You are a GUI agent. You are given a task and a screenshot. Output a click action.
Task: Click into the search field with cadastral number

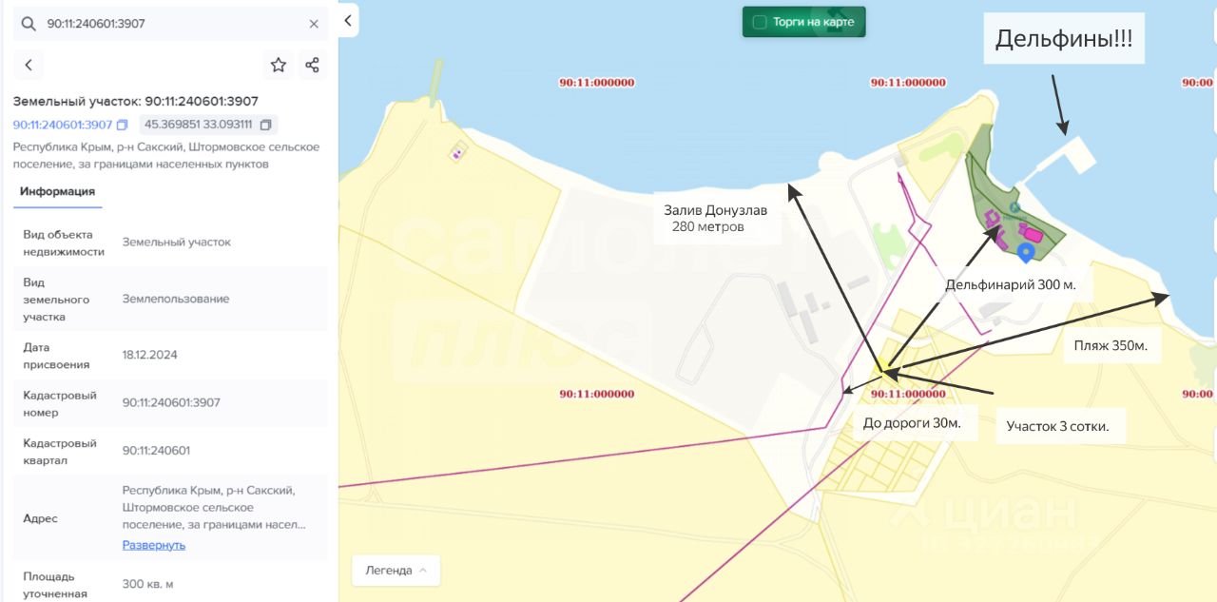tap(171, 24)
